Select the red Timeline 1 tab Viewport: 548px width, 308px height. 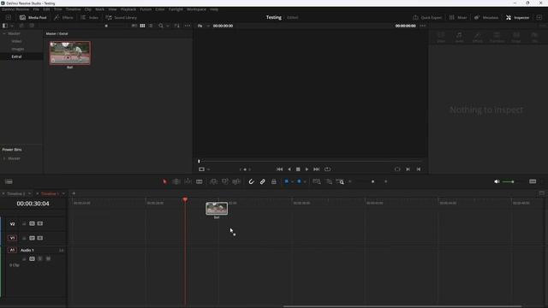(x=50, y=193)
